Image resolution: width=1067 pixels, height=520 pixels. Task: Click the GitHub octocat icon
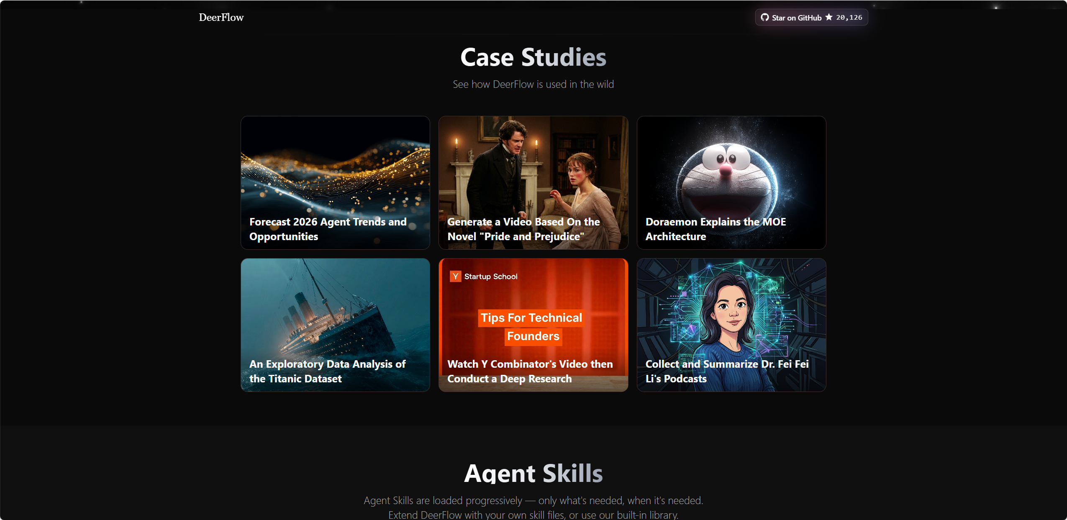764,18
